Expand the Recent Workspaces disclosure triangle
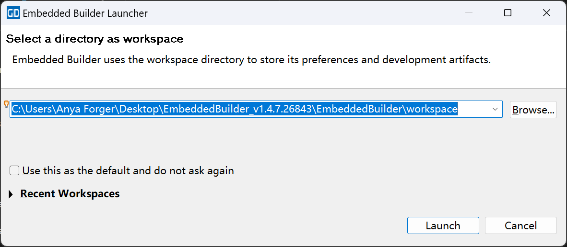567x247 pixels. click(x=11, y=194)
